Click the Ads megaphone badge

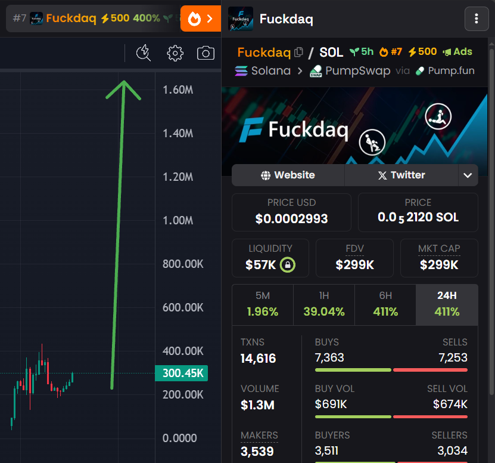pos(457,51)
